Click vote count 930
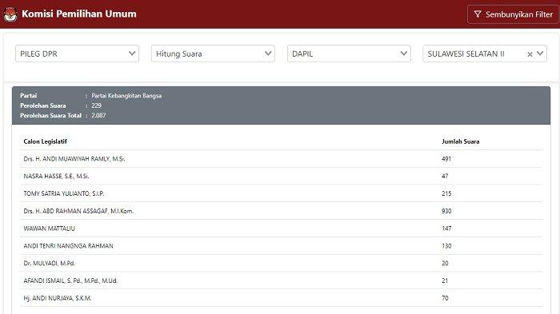560x314 pixels. (x=446, y=211)
